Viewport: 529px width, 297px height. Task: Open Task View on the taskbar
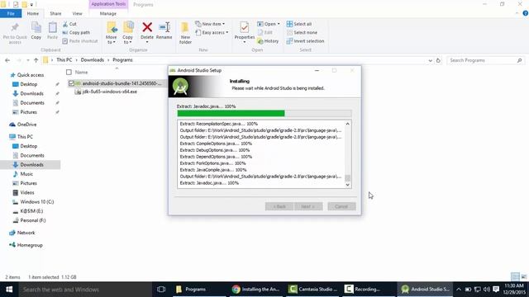(x=161, y=290)
